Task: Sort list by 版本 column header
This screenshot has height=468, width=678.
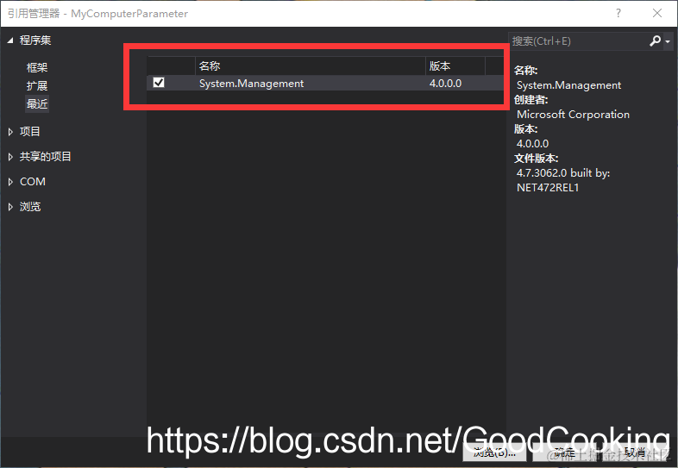Action: pos(455,66)
